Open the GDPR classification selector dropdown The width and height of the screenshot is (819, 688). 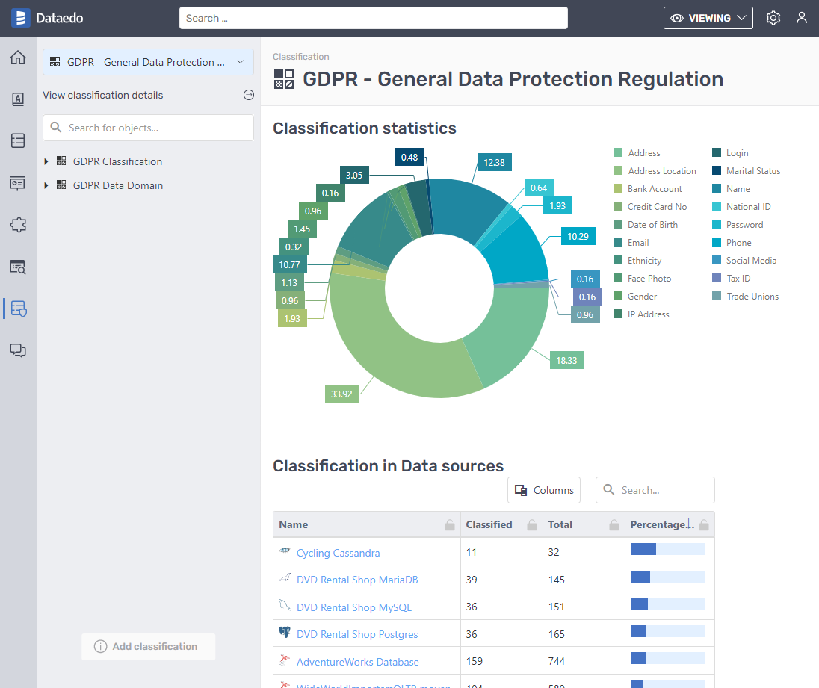click(x=148, y=62)
